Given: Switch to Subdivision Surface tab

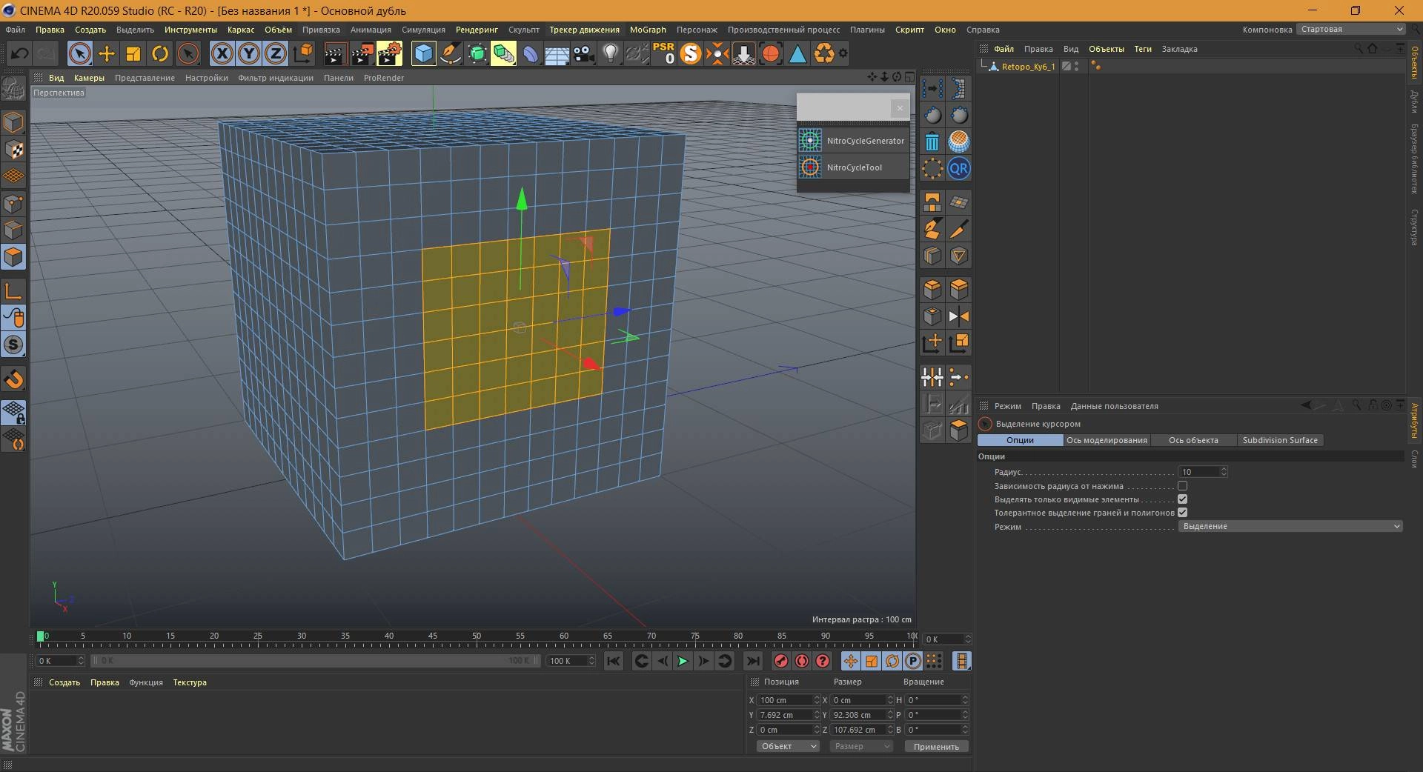Looking at the screenshot, I should click(x=1280, y=440).
